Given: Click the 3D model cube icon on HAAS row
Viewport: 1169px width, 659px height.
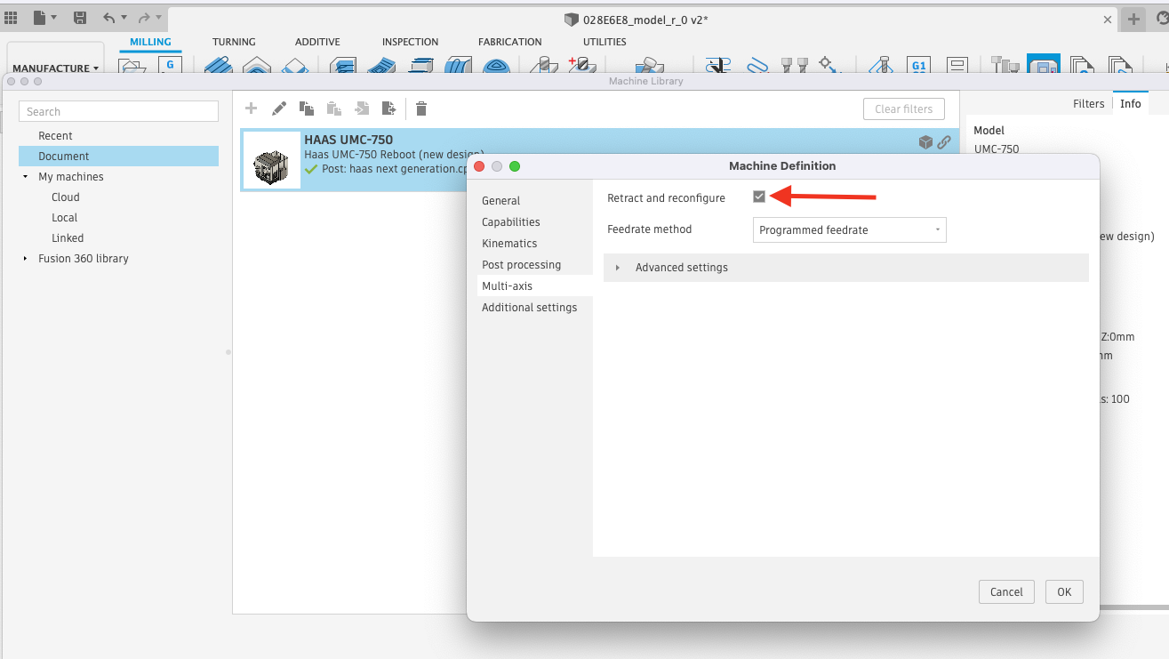Looking at the screenshot, I should coord(925,141).
